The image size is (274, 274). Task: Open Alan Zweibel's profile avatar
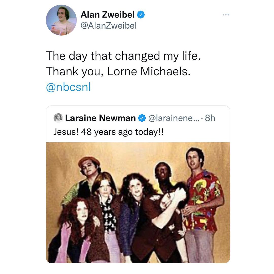pos(61,20)
